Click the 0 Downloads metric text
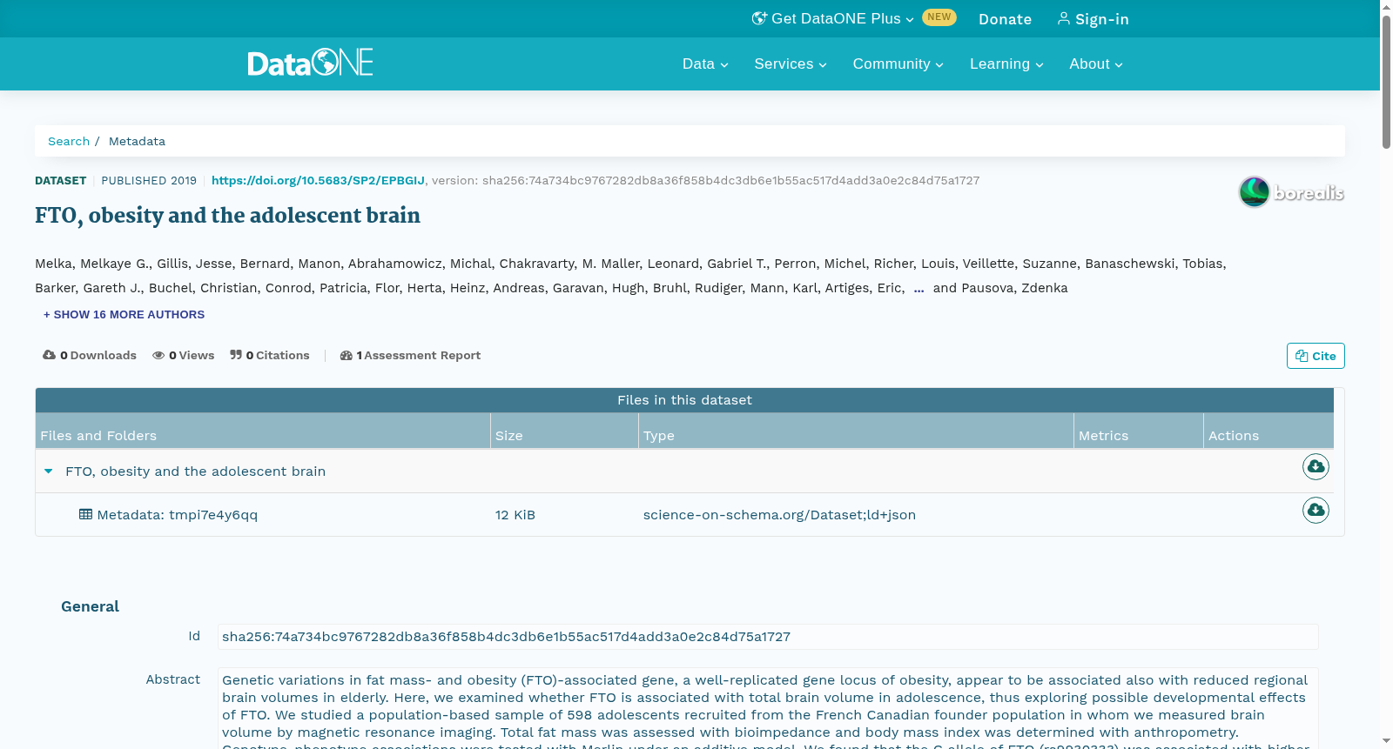 (98, 355)
